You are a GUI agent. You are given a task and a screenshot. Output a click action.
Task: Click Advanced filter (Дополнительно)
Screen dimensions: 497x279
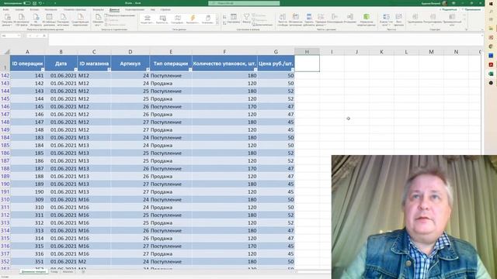point(262,24)
